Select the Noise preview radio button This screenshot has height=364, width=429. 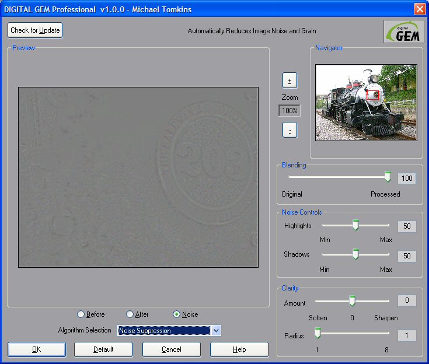click(177, 314)
